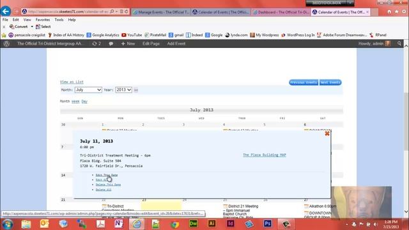Click the updates icon showing 2
This screenshot has width=409, height=230.
coord(96,43)
